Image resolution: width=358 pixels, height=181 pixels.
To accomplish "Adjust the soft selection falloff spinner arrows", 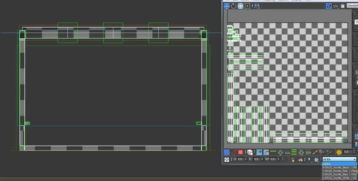I will click(354, 152).
